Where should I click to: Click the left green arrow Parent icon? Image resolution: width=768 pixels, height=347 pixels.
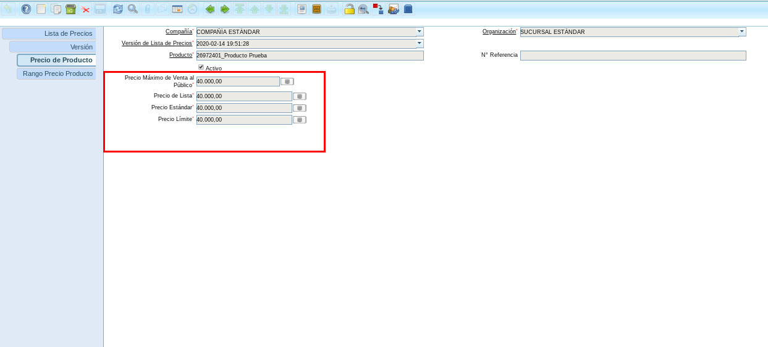210,9
